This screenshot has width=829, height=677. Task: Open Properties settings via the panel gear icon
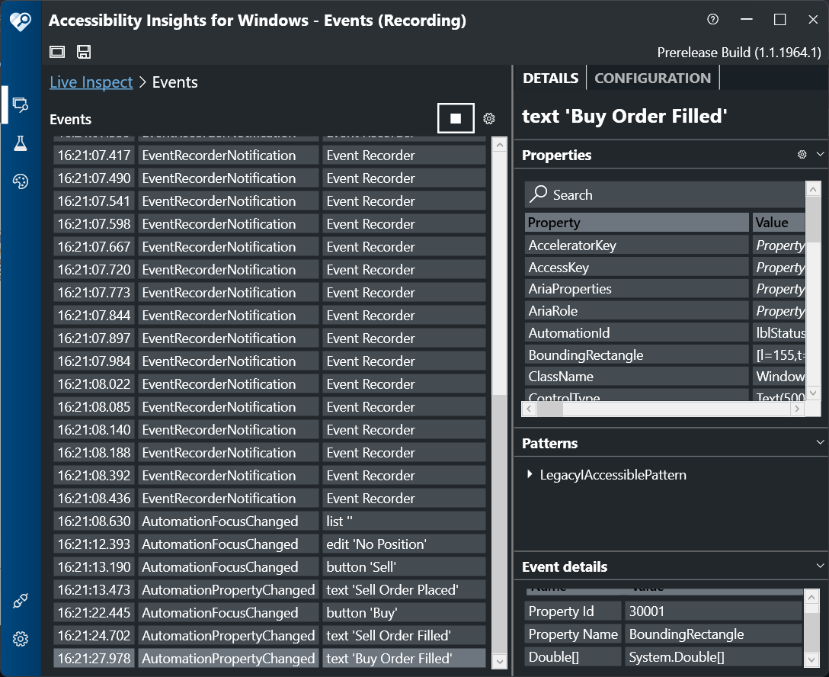(x=802, y=154)
